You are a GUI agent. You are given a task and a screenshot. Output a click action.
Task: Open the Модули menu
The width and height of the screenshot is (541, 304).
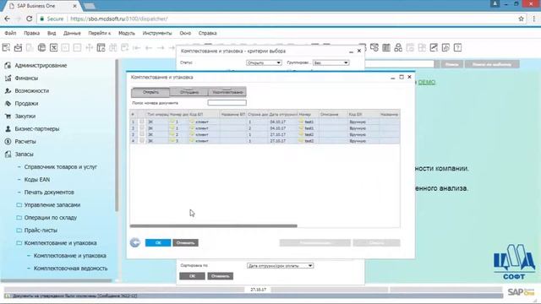(127, 33)
